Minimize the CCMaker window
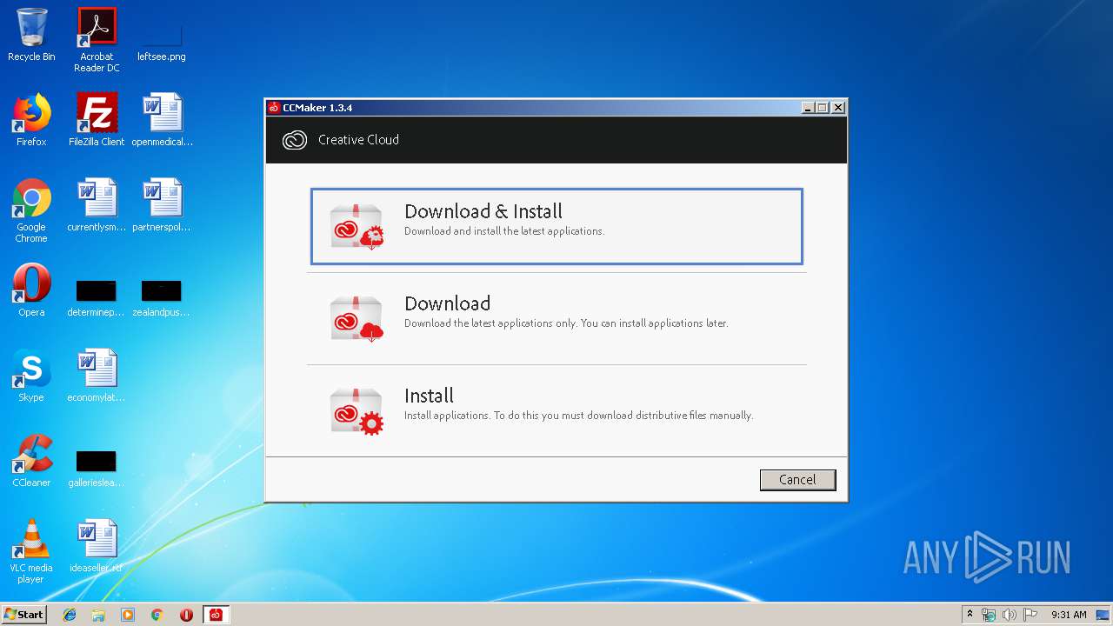This screenshot has width=1113, height=626. pyautogui.click(x=808, y=108)
